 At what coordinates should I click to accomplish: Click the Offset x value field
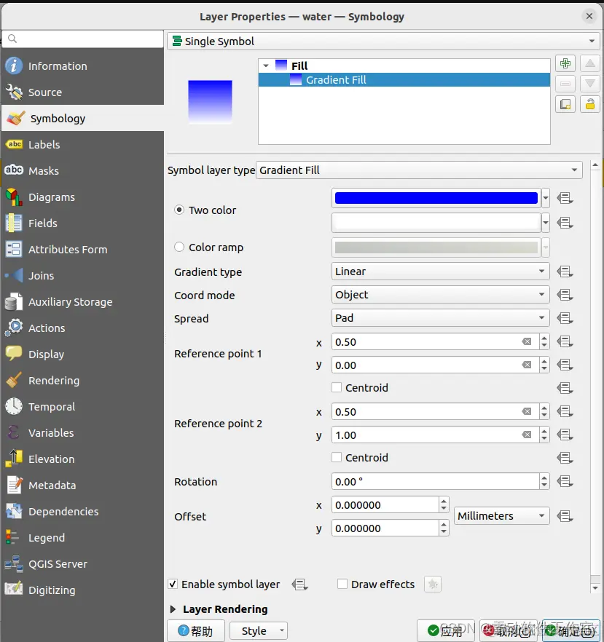tap(385, 505)
